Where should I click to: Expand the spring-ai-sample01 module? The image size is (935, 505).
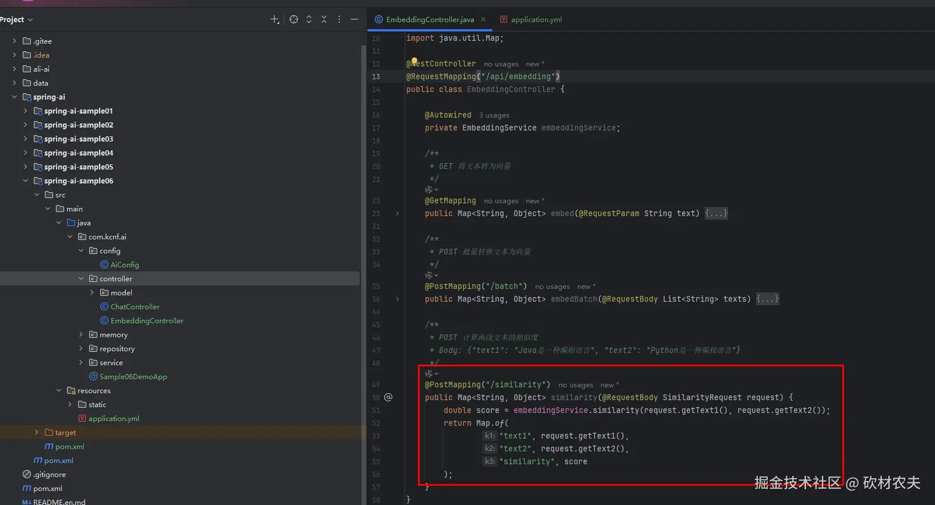[25, 111]
